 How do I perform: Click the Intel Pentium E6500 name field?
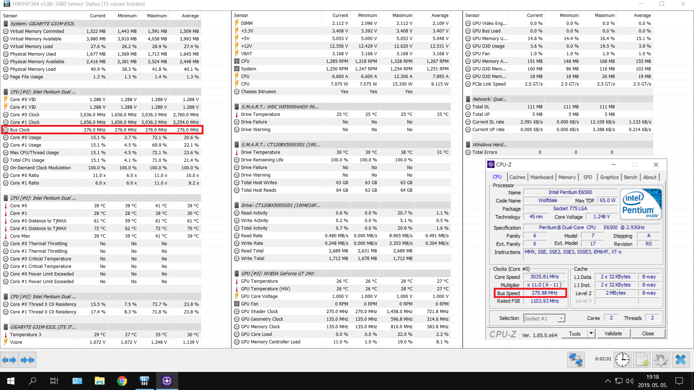(570, 192)
